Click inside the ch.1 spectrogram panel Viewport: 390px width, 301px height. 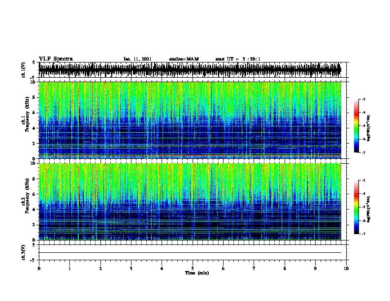point(193,120)
